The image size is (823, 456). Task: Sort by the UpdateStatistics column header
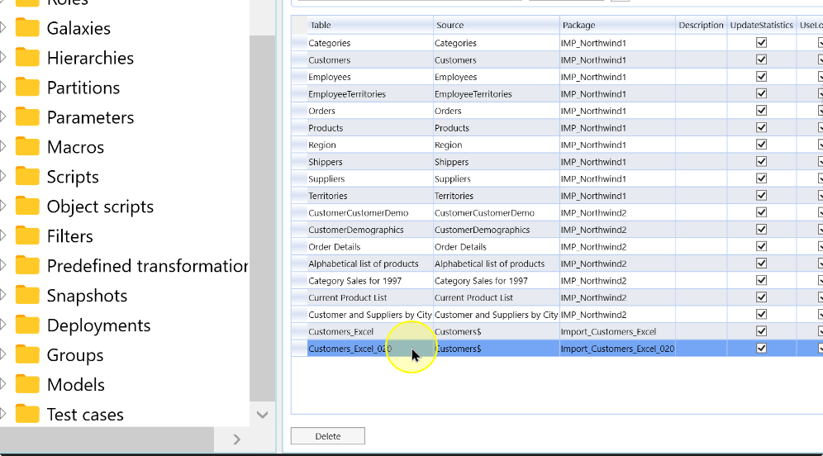761,25
